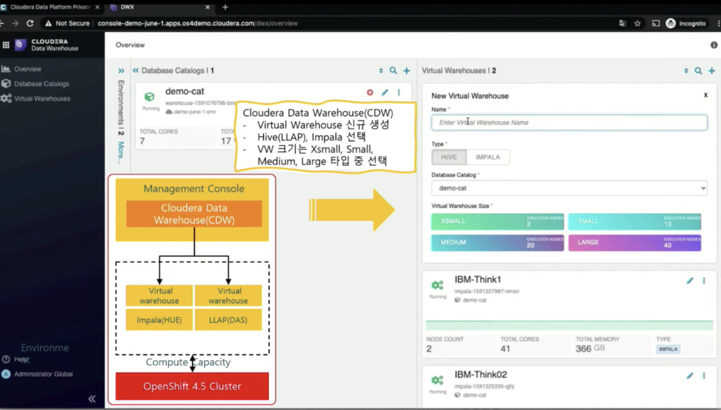This screenshot has height=410, width=721.
Task: Edit the demo-cat catalog
Action: pyautogui.click(x=385, y=93)
